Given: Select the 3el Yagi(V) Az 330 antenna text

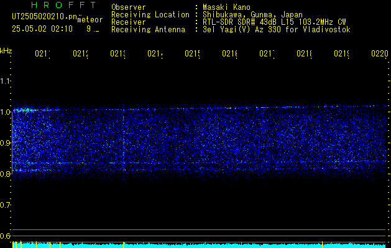Looking at the screenshot, I should point(277,30).
